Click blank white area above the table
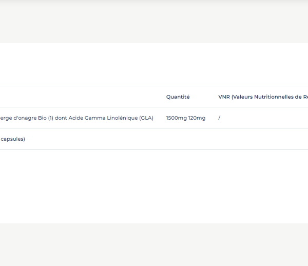This screenshot has height=266, width=308. pos(154,64)
